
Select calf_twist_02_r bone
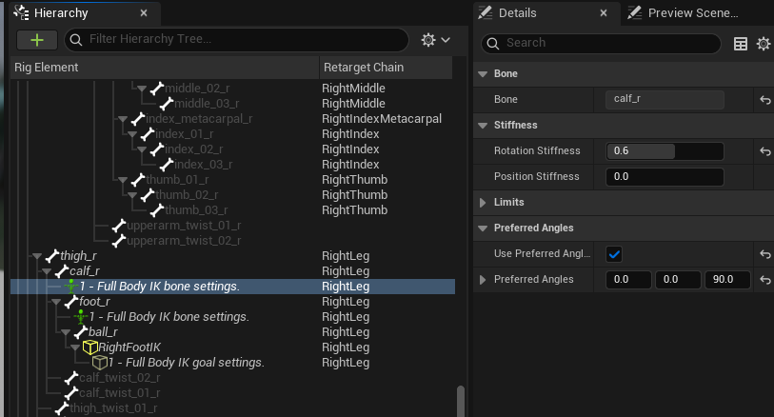click(x=119, y=378)
